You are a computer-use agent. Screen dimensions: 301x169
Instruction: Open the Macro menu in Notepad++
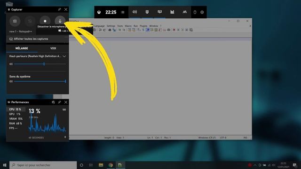pos(128,26)
